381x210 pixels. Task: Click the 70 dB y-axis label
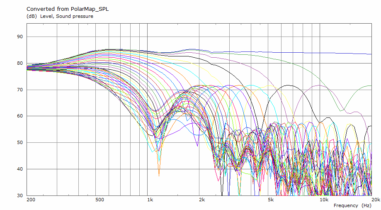(19, 90)
